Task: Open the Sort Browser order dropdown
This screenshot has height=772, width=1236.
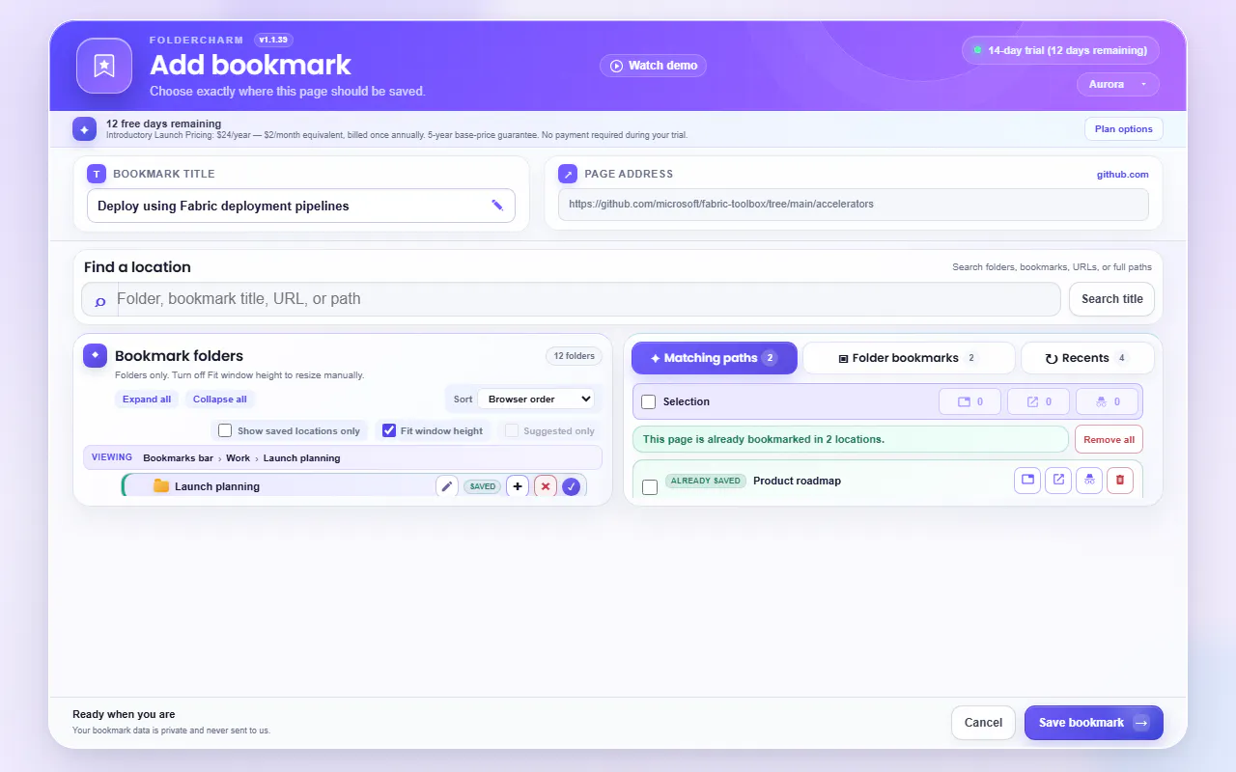Action: click(537, 399)
